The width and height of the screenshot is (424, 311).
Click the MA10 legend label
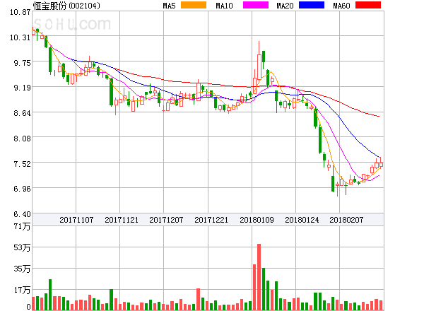(x=224, y=6)
